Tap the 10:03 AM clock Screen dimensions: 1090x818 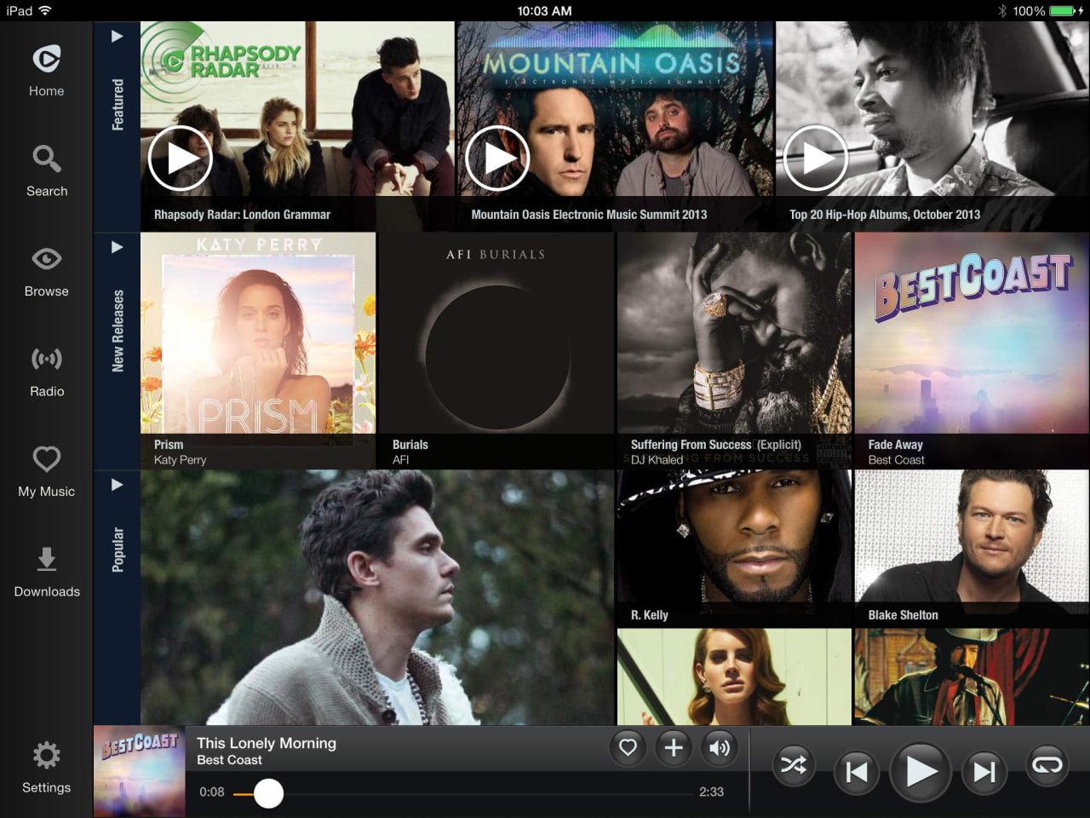[544, 11]
